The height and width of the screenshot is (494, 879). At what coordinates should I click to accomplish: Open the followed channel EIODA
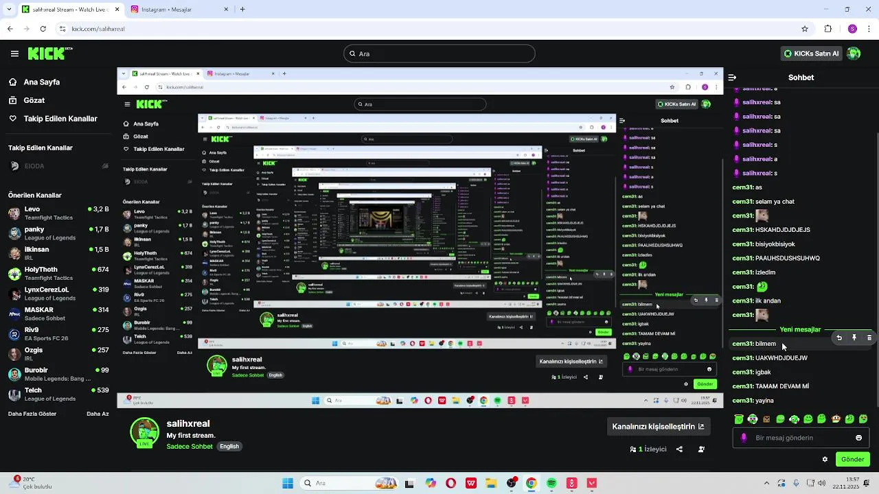[x=58, y=166]
